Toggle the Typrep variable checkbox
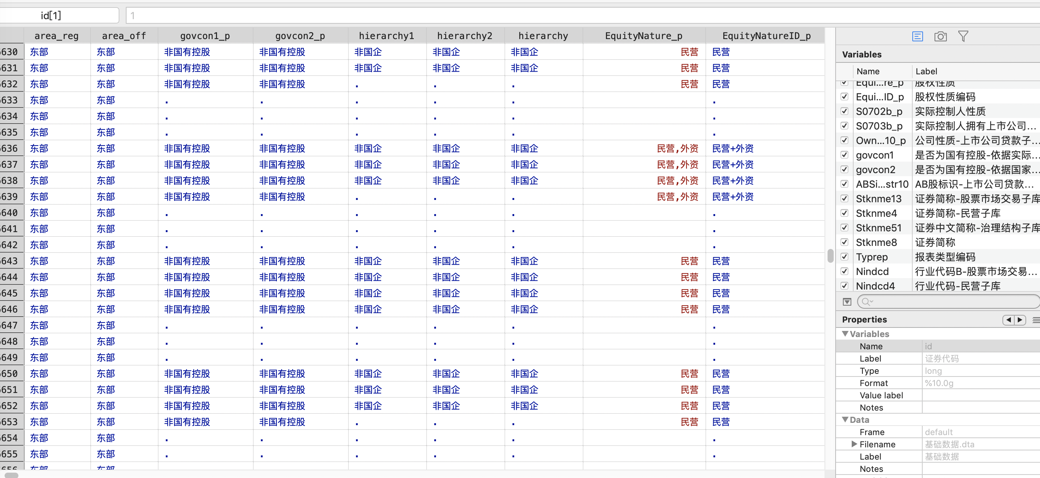 pyautogui.click(x=844, y=257)
